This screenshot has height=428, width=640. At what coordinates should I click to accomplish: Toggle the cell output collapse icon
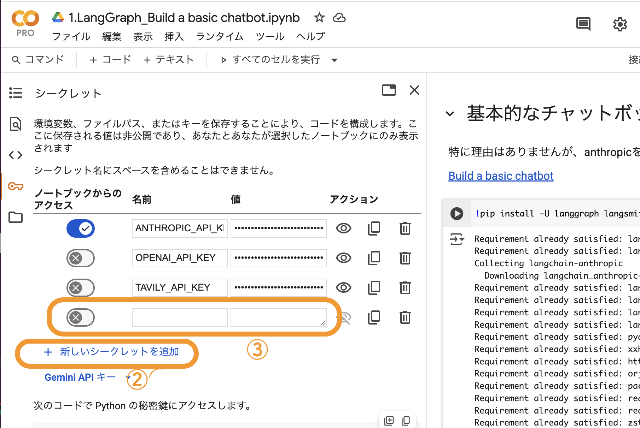[457, 239]
